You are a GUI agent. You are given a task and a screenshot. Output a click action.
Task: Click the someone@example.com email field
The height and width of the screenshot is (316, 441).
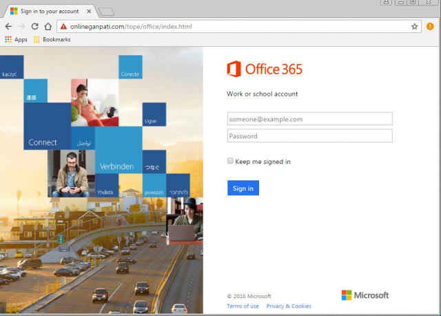[309, 119]
